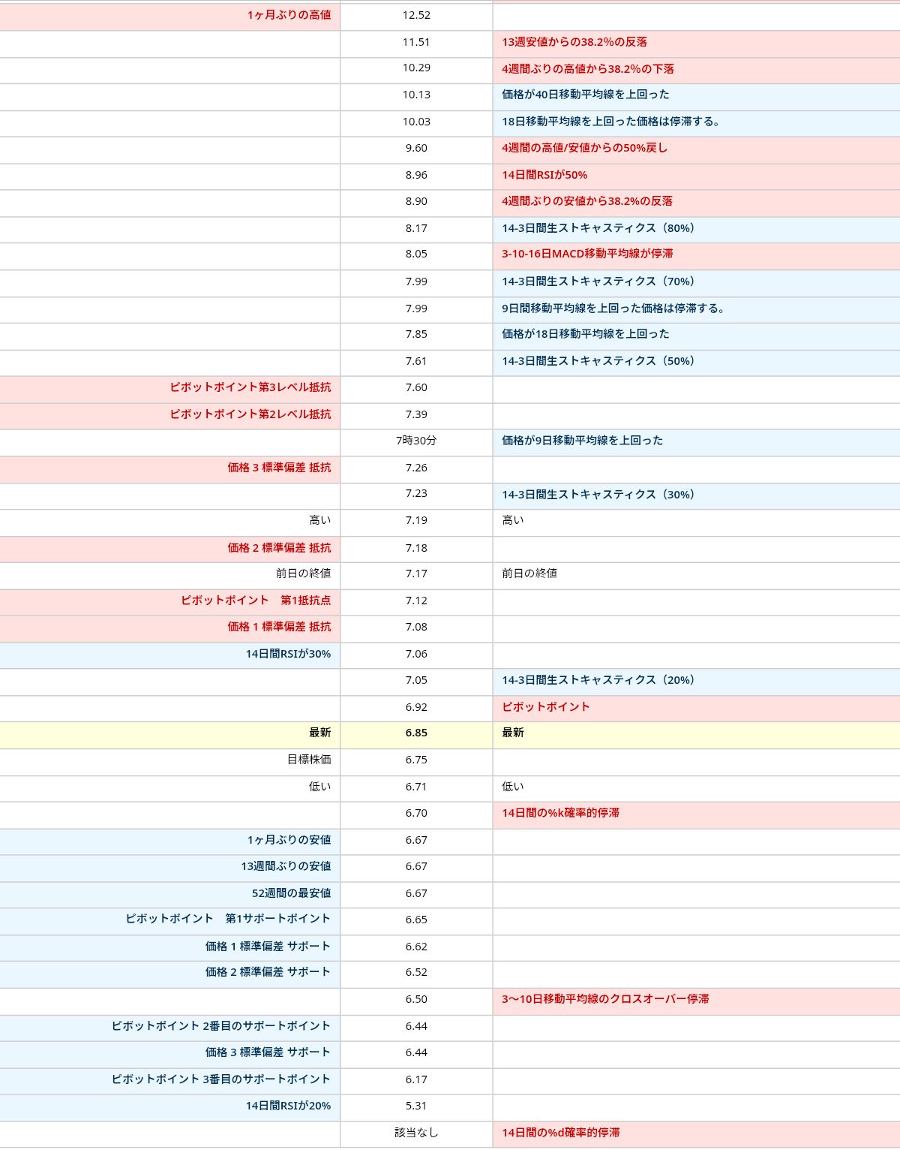Click the red '14日間RSIが50%' label
This screenshot has width=900, height=1150.
544,175
